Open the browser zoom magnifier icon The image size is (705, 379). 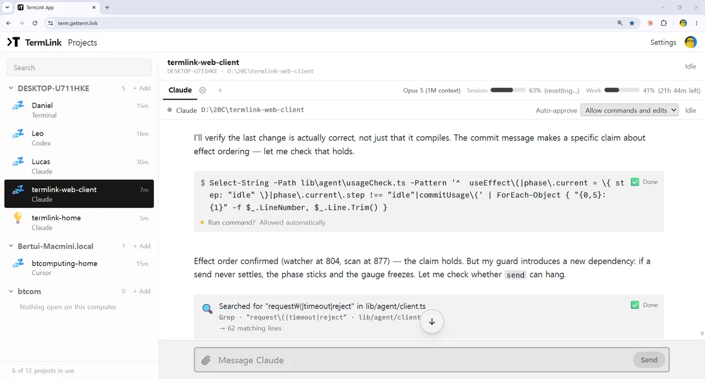620,23
